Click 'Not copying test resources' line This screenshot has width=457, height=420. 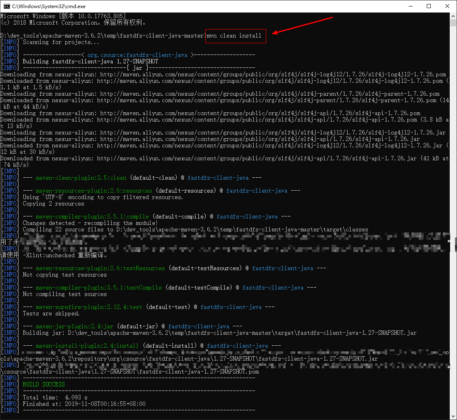65,275
